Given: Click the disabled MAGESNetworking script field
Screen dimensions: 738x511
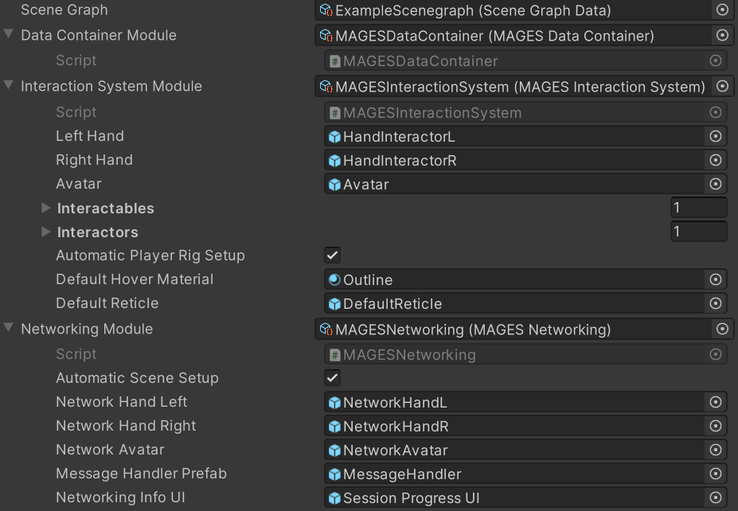Looking at the screenshot, I should (525, 354).
